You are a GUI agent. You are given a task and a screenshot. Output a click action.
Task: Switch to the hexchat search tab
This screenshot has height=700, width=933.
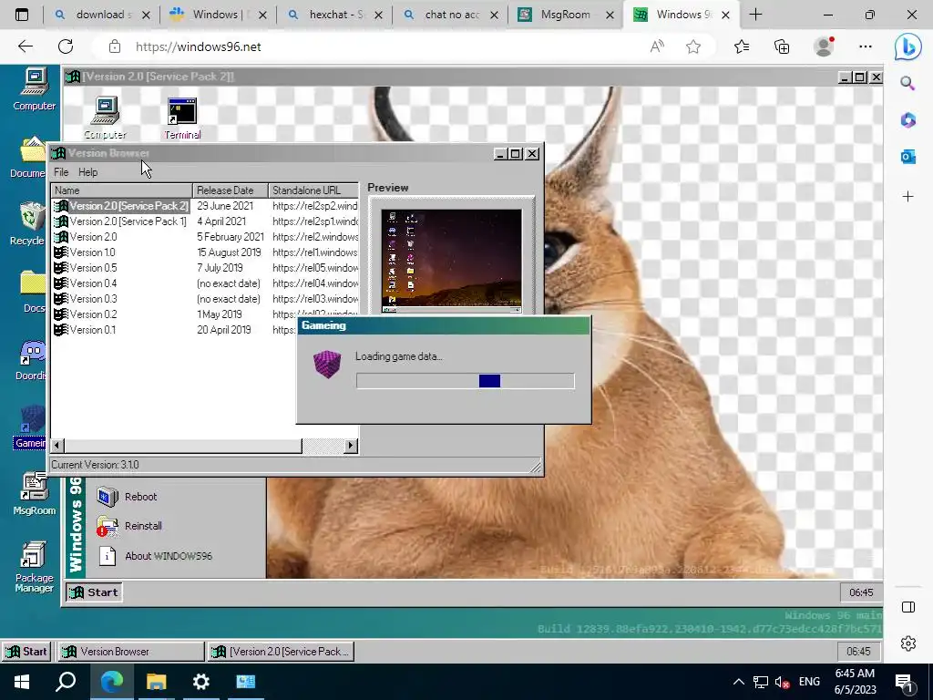335,15
